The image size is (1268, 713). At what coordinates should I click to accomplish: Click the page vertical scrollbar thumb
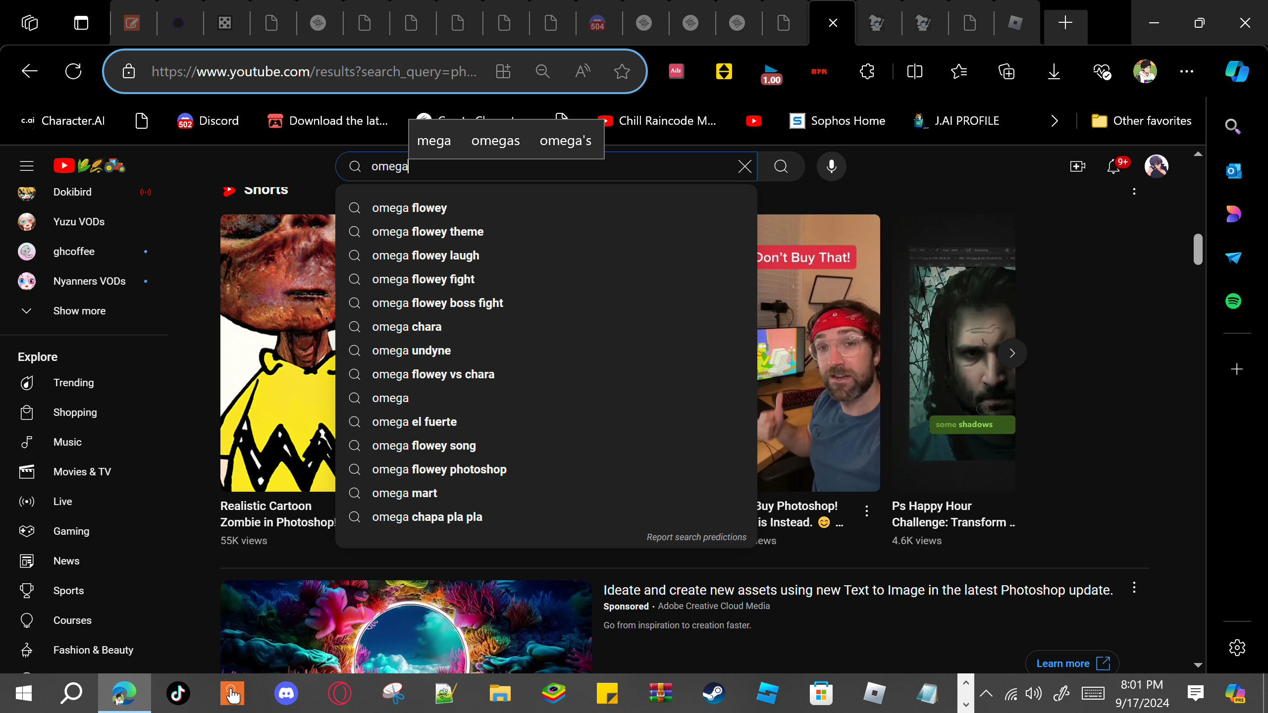(1198, 249)
